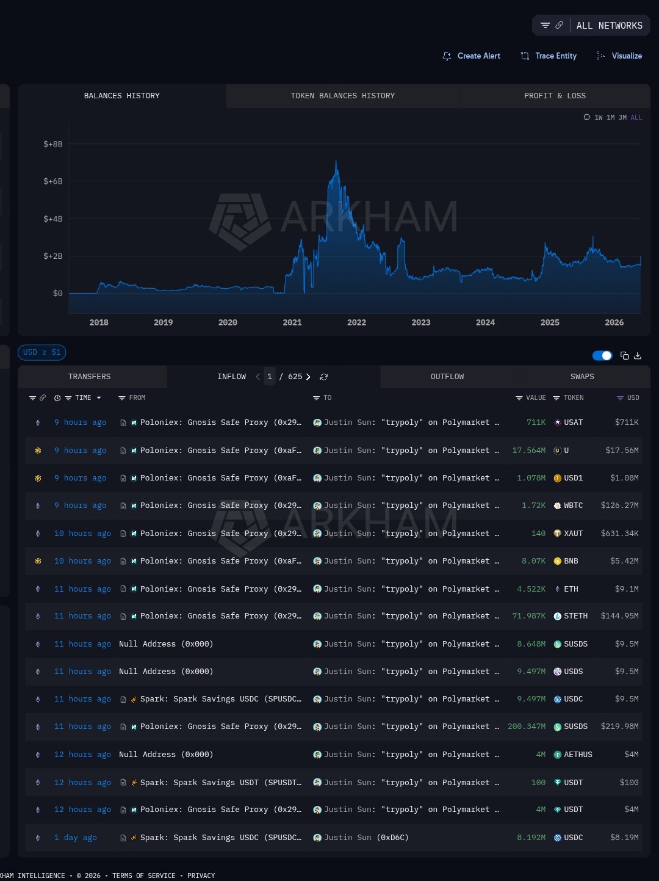Click the chart time-range clock icon
The width and height of the screenshot is (659, 881).
pos(587,117)
